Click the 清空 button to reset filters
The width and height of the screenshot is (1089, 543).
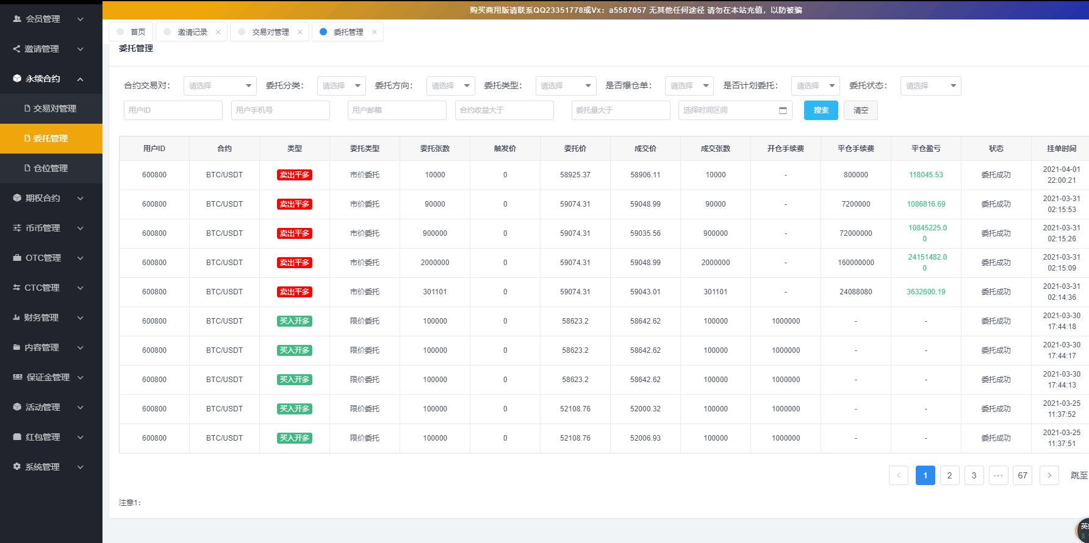860,110
